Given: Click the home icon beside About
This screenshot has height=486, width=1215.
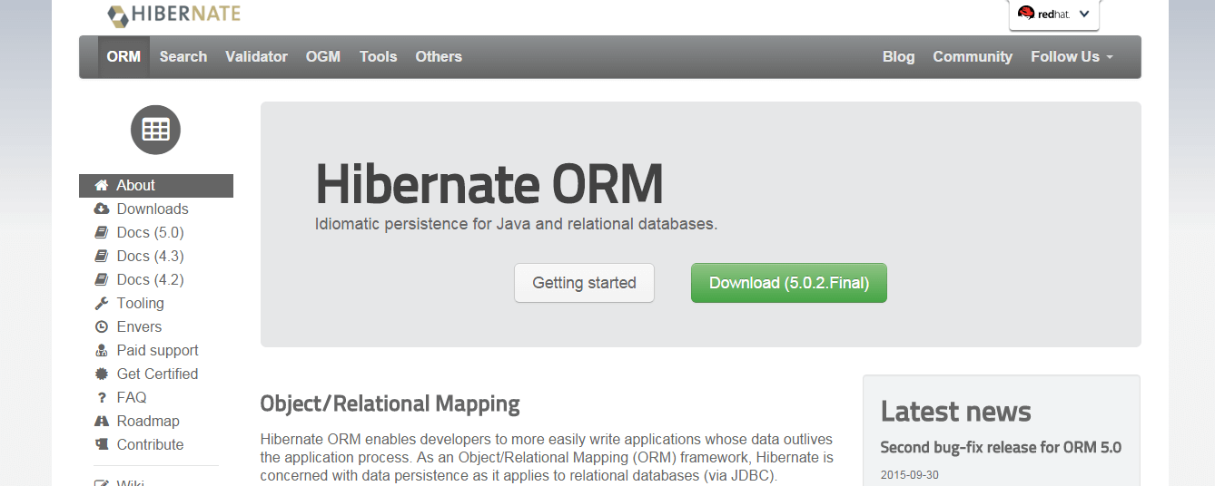Looking at the screenshot, I should coord(102,185).
